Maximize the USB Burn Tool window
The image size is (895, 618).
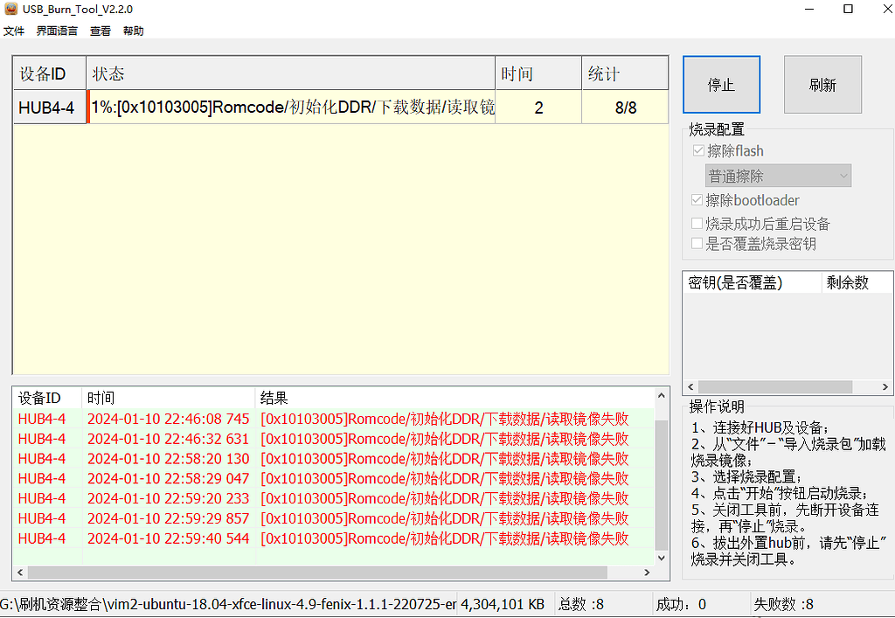tap(848, 9)
